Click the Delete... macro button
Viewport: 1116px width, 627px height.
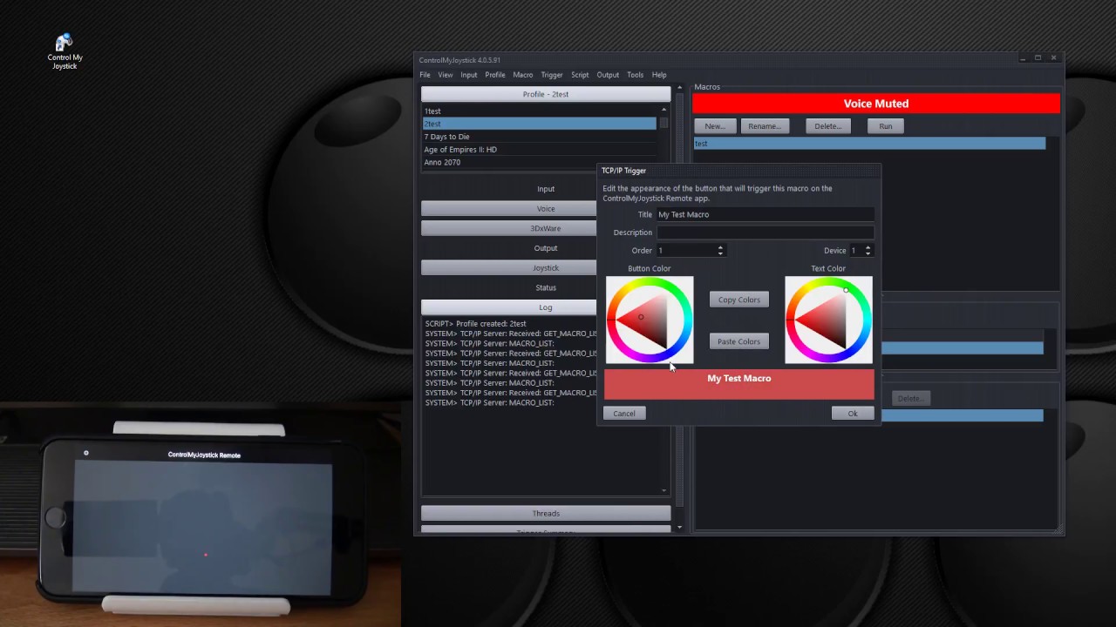click(827, 126)
